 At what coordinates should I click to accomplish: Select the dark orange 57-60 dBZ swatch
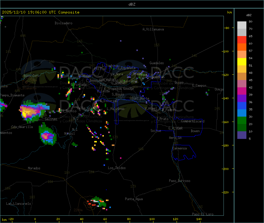(x=242, y=47)
